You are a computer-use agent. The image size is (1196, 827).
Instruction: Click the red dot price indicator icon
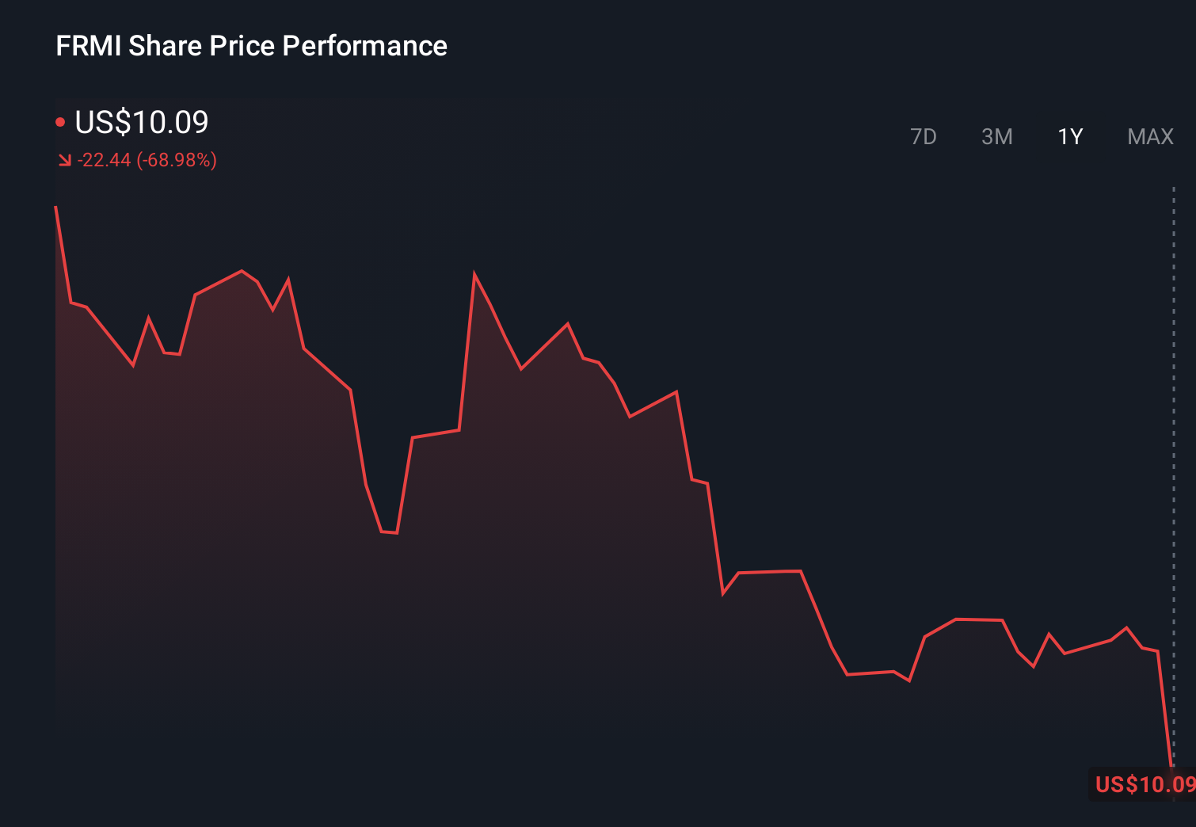tap(61, 121)
